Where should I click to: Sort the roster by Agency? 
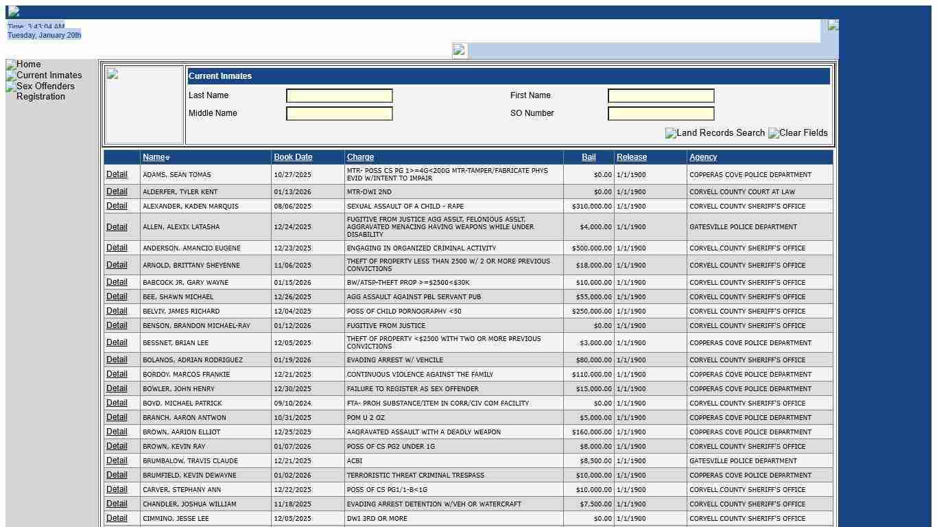702,157
